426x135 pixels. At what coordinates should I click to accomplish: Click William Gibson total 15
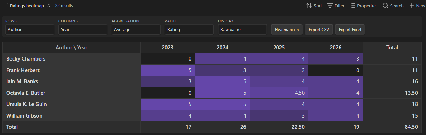(392, 116)
